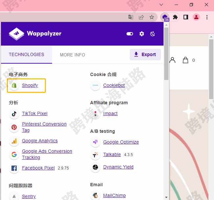Screen dimensions: 214x200
Task: Click the 分析 category heading
Action: point(13,103)
